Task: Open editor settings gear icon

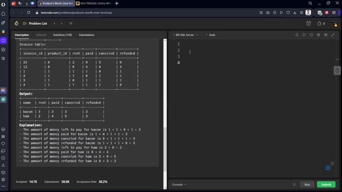Action: 325,35
